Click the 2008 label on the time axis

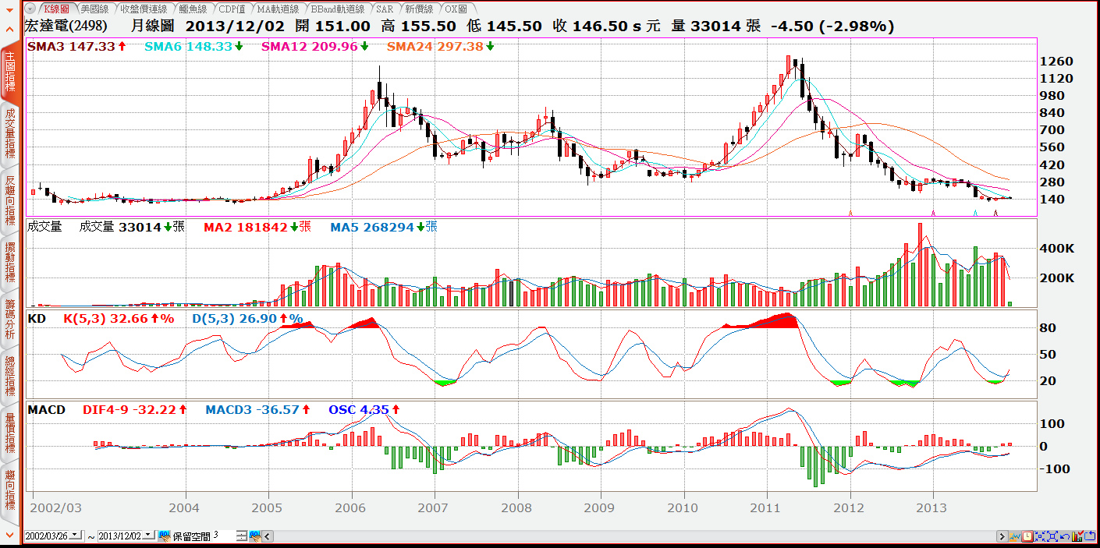pyautogui.click(x=516, y=508)
